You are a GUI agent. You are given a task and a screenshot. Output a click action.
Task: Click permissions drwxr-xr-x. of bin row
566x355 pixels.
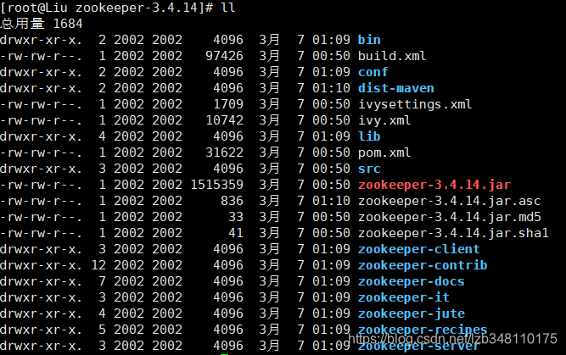point(41,40)
